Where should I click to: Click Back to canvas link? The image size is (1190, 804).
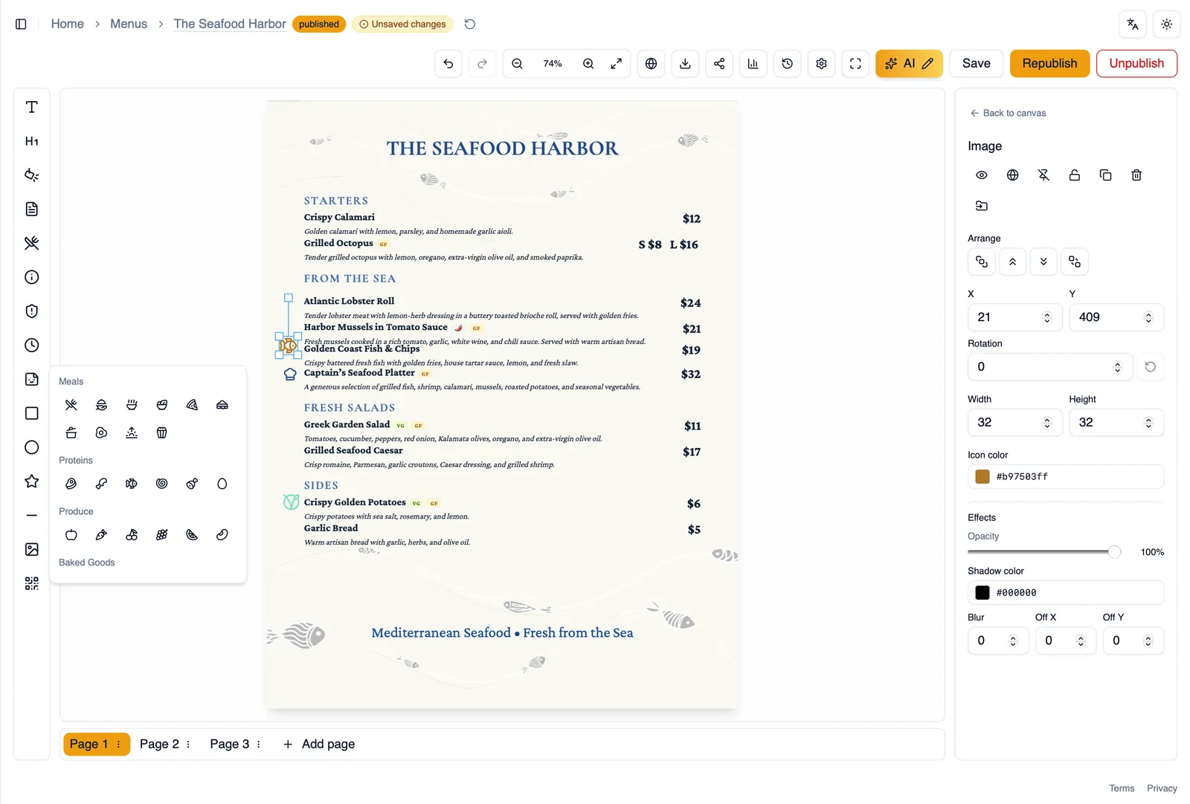click(x=1008, y=113)
